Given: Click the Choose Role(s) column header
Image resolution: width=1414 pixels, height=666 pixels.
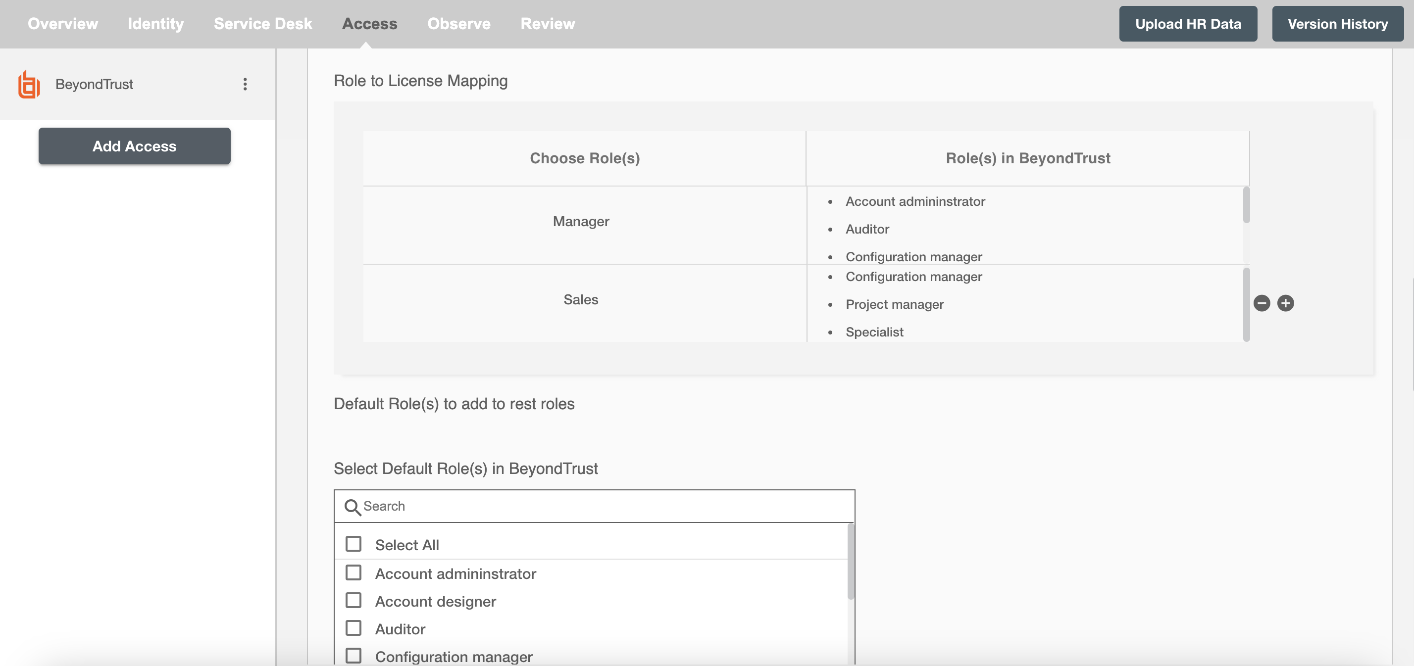Looking at the screenshot, I should [x=585, y=158].
